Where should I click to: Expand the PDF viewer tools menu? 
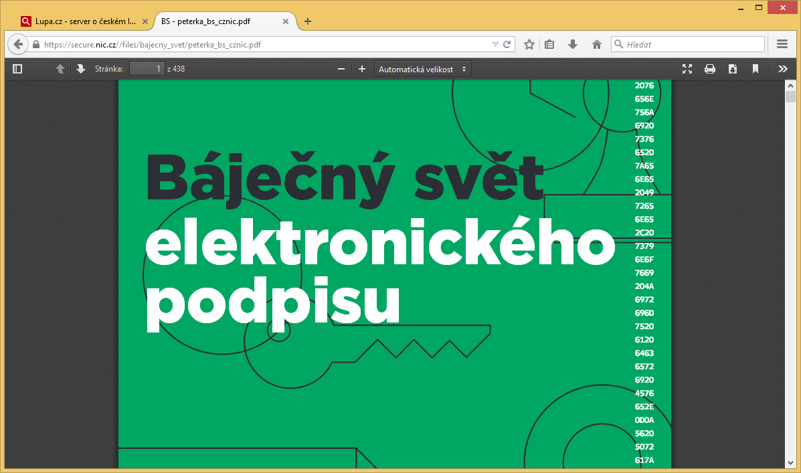point(782,69)
